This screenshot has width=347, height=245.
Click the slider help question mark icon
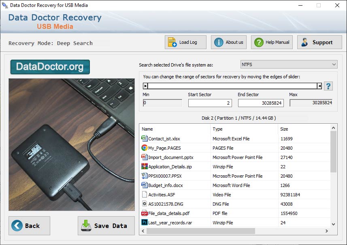(328, 86)
